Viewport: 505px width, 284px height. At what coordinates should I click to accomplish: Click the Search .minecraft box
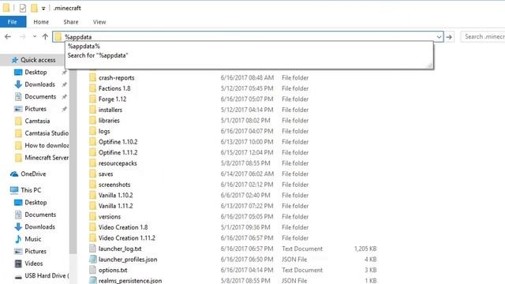[483, 37]
